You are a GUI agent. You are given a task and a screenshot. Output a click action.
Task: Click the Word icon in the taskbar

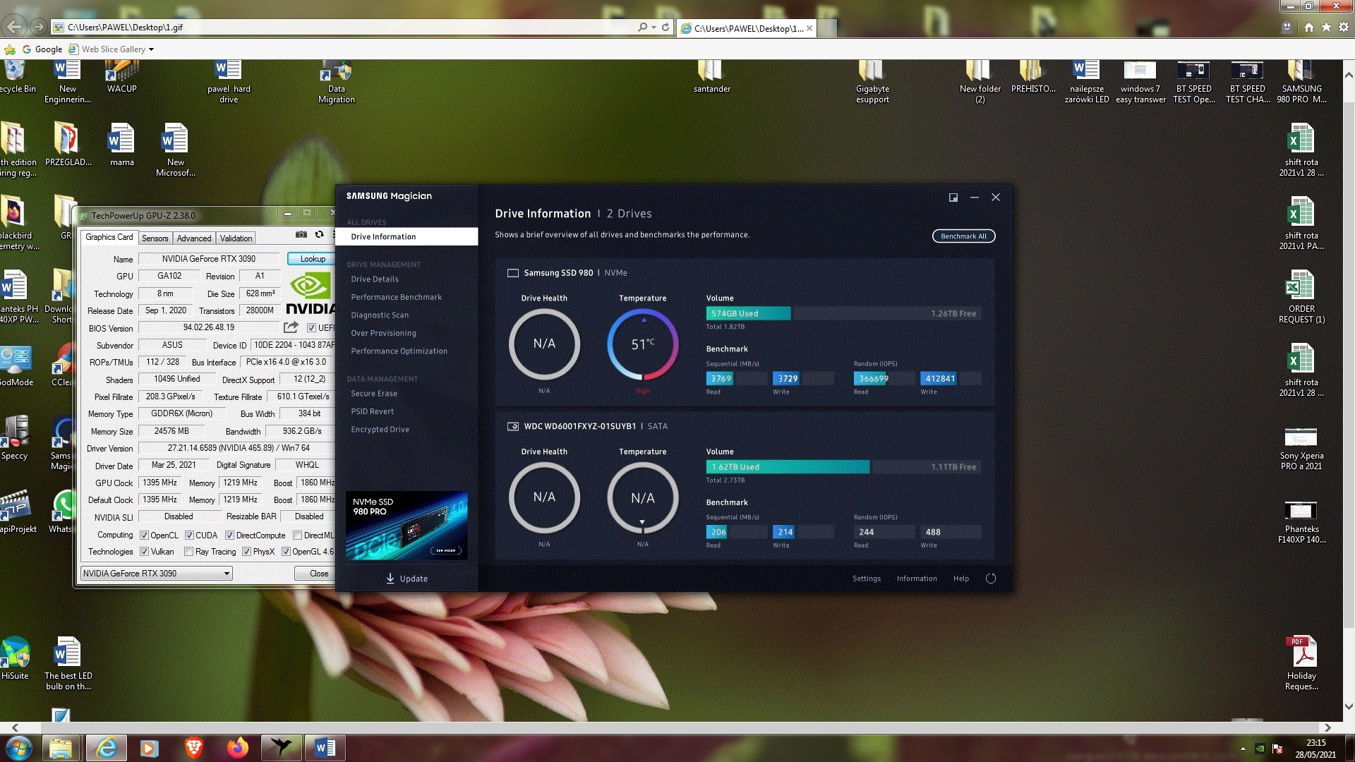(325, 748)
